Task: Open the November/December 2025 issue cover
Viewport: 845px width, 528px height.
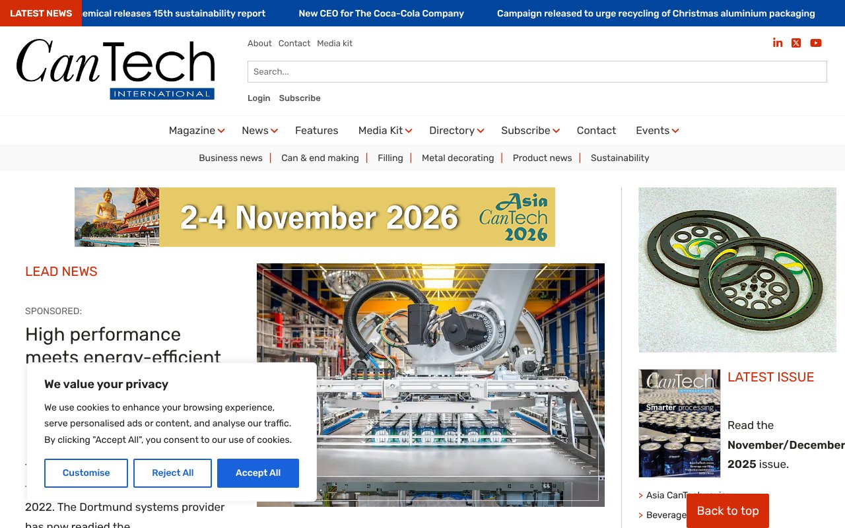Action: pos(679,422)
